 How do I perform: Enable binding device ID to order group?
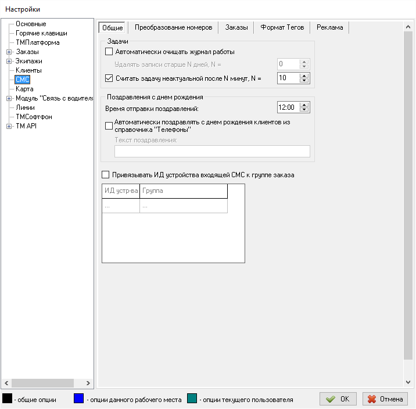tap(106, 175)
